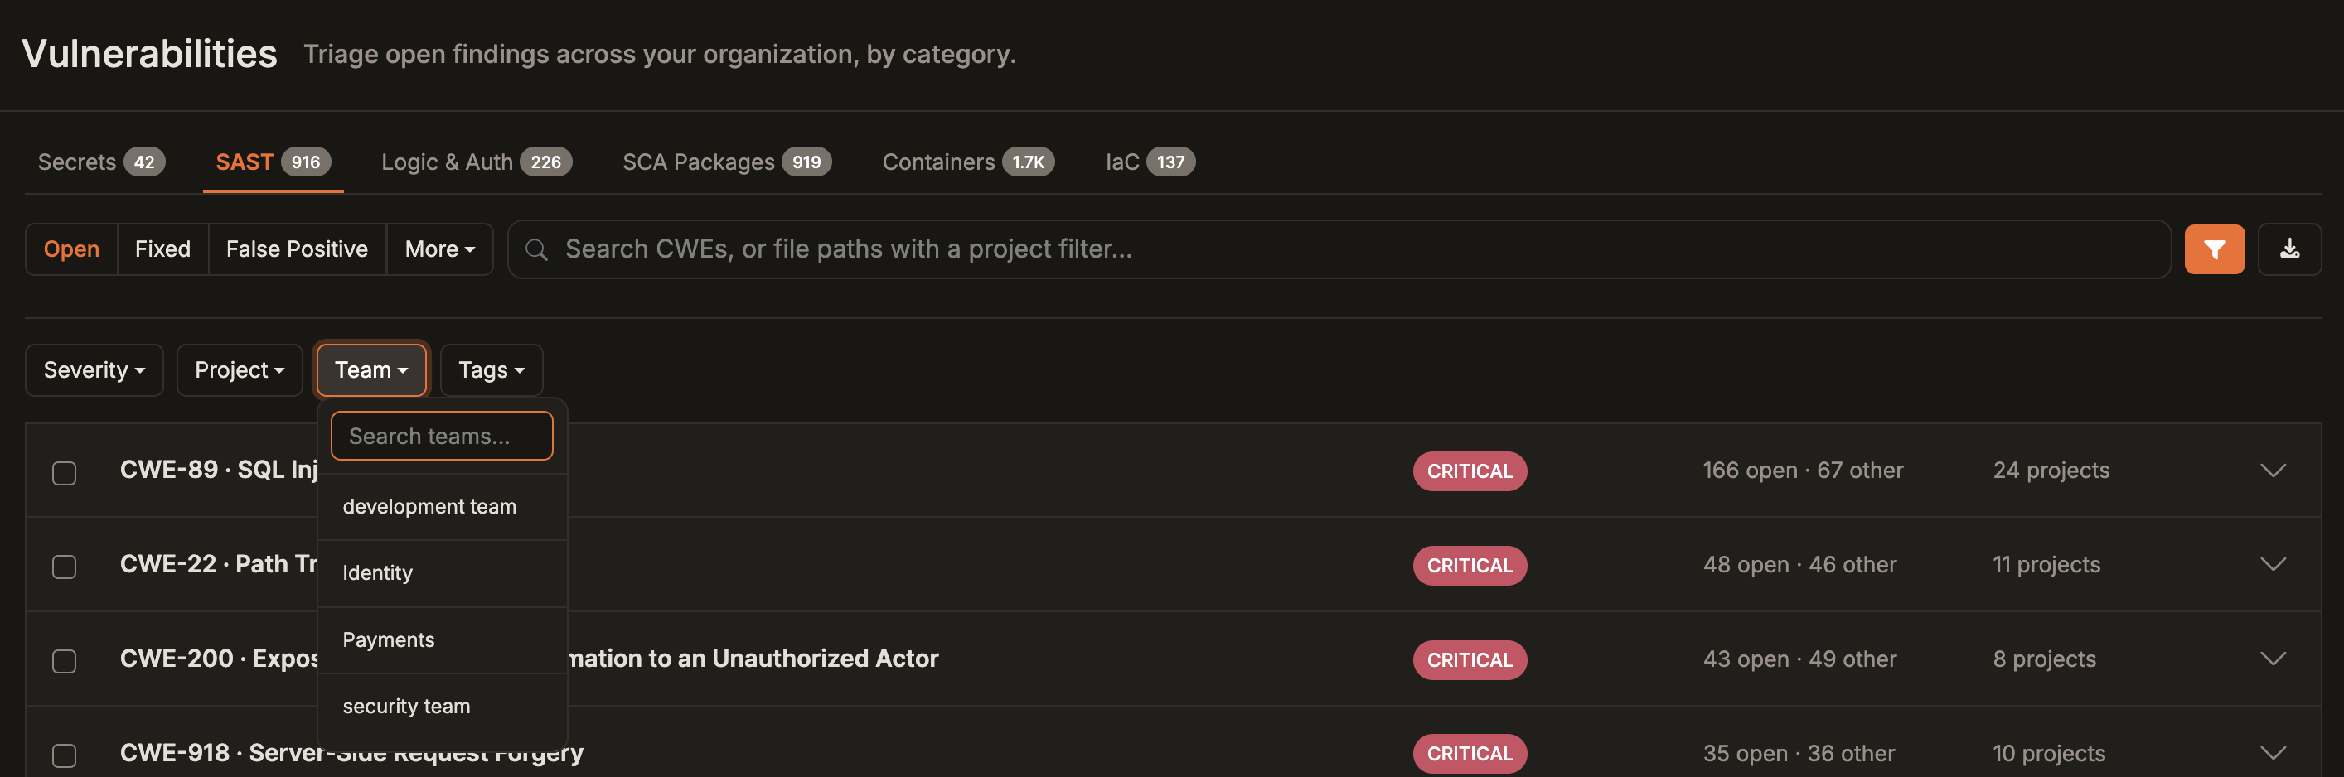2344x777 pixels.
Task: Click '48 open · 46 other' text
Action: coord(1800,565)
